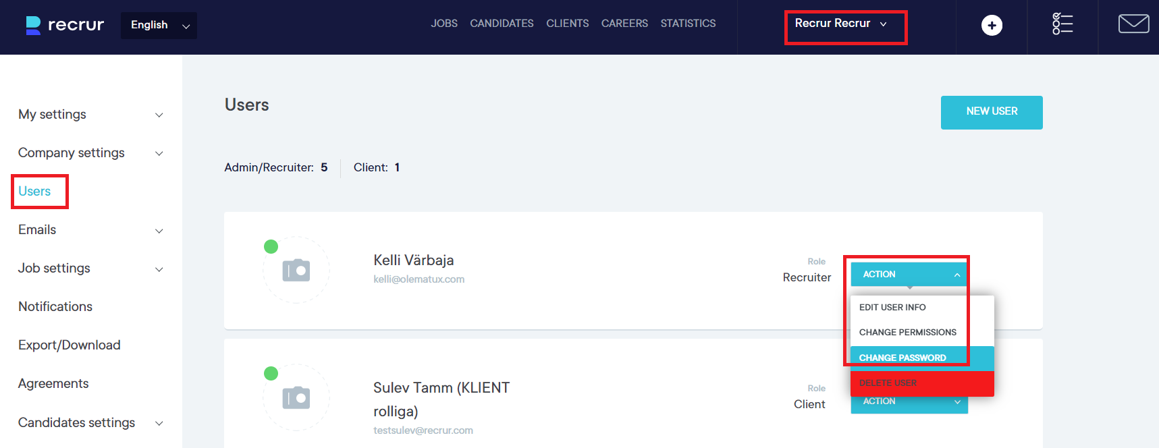Open the Recrur Recrur account dropdown
Viewport: 1159px width, 448px height.
pos(840,24)
